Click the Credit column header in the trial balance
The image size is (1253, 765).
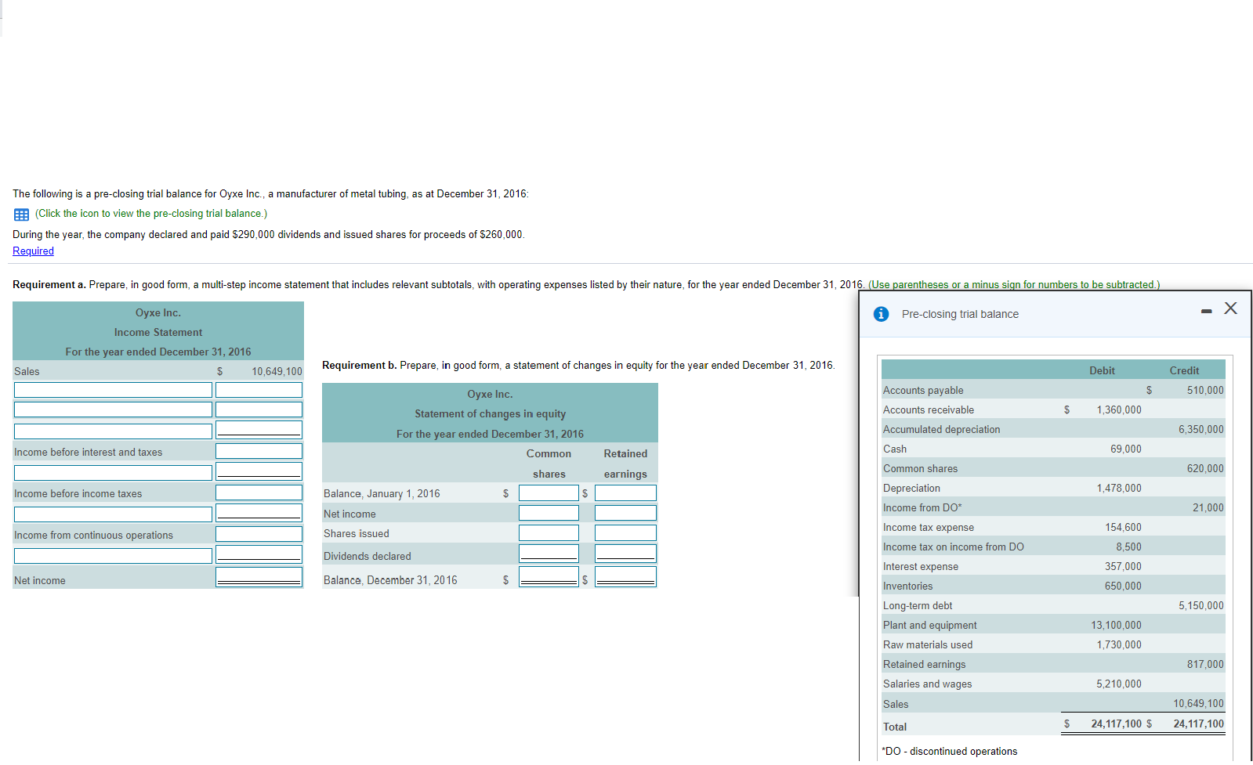pos(1184,371)
